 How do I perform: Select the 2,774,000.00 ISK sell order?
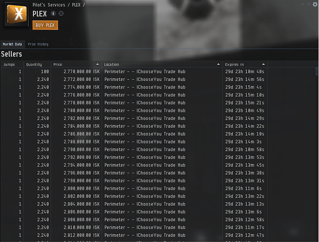click(158, 87)
